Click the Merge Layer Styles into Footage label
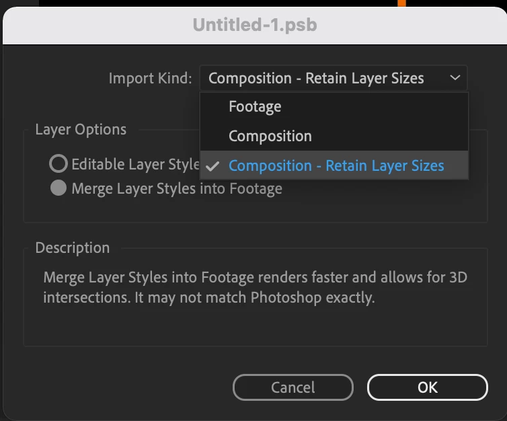Screen dimensions: 507x421 [x=176, y=188]
